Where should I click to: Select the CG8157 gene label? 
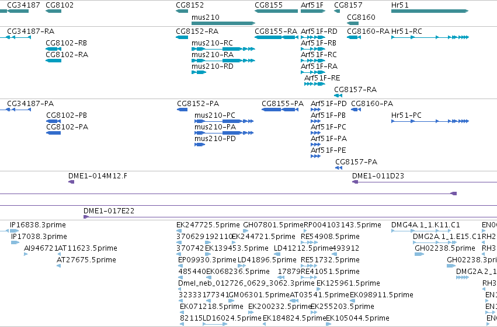click(348, 5)
